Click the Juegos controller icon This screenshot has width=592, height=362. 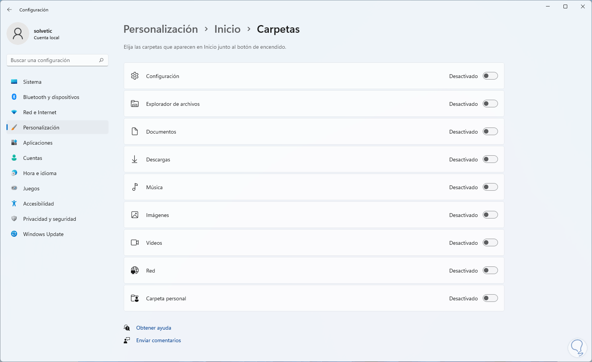(14, 188)
